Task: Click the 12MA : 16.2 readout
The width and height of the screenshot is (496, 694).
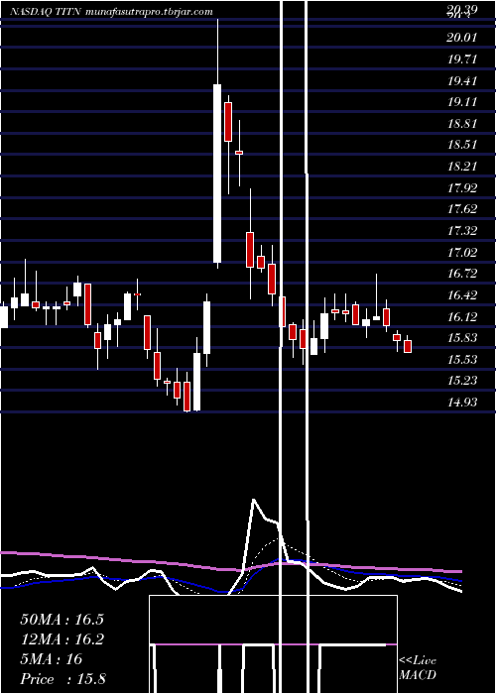Action: (x=62, y=639)
